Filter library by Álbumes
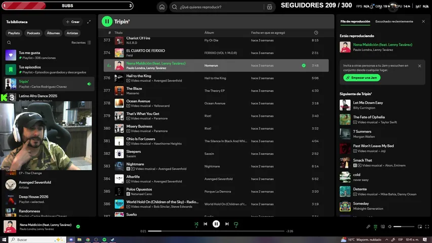The width and height of the screenshot is (432, 243). pyautogui.click(x=53, y=33)
